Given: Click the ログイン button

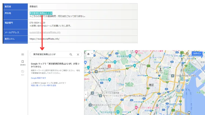Looking at the screenshot, I should pos(197,54).
